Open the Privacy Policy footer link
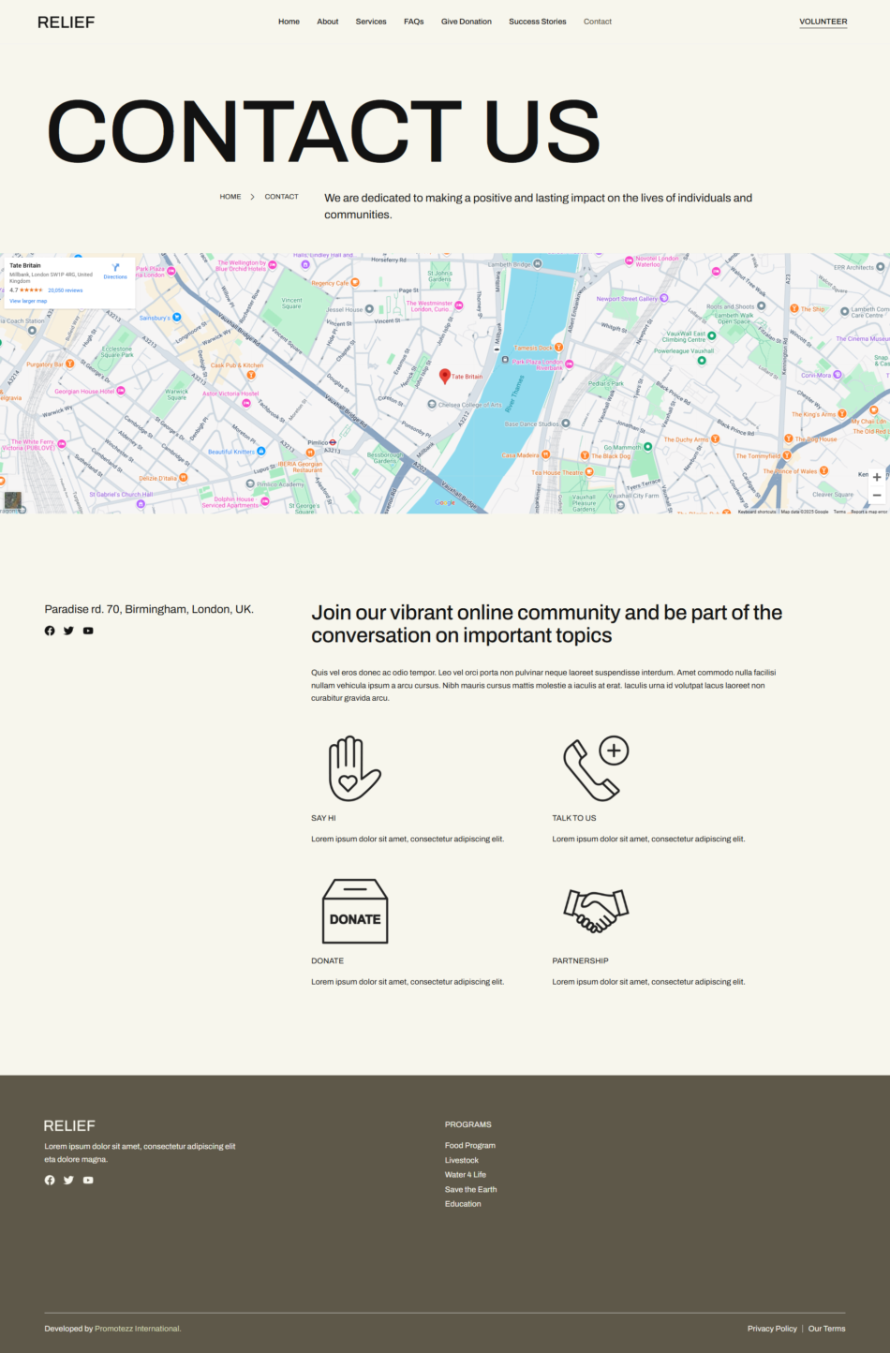This screenshot has height=1353, width=890. tap(772, 1329)
